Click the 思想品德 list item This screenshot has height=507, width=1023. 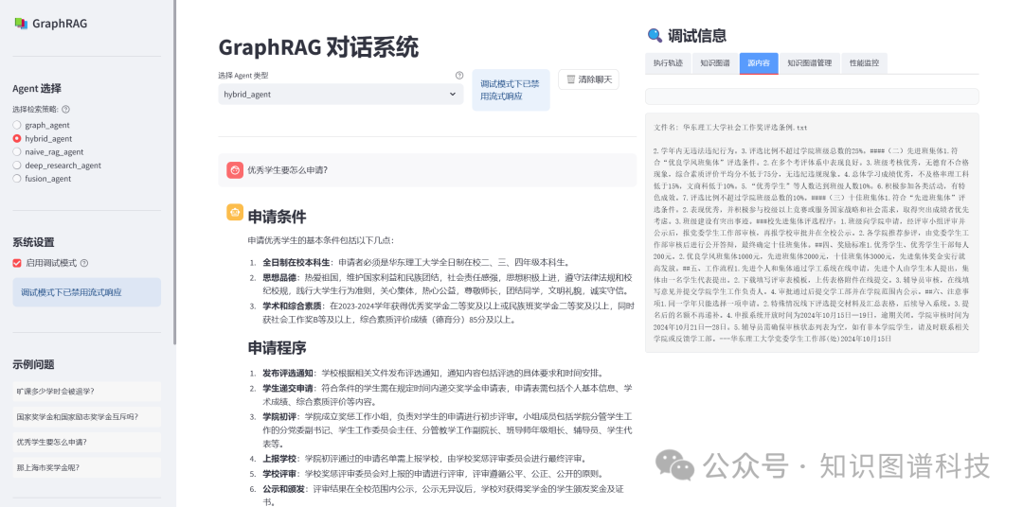(x=447, y=284)
